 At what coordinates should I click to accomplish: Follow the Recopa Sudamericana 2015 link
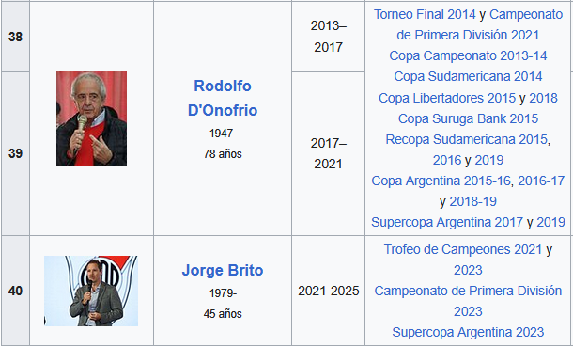[466, 140]
